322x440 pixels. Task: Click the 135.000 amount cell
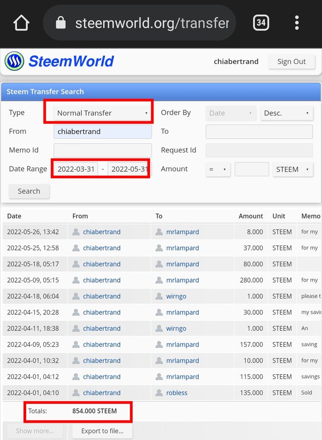[x=251, y=393]
